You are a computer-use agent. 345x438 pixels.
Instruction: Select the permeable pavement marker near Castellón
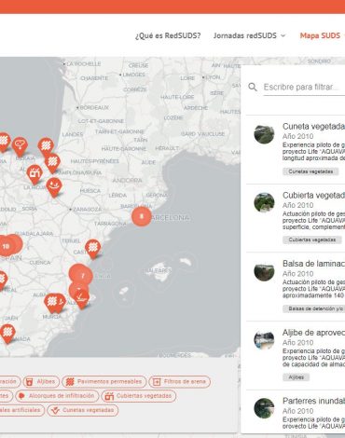point(93,249)
